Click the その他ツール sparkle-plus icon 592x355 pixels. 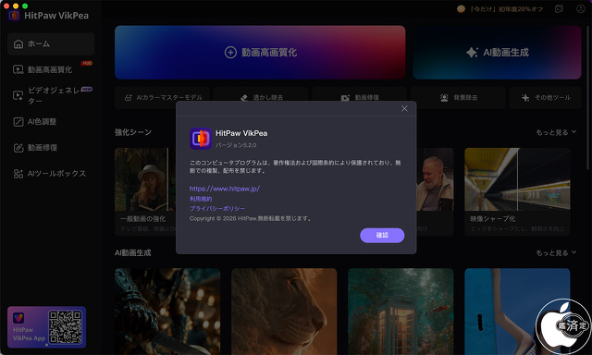coord(525,98)
